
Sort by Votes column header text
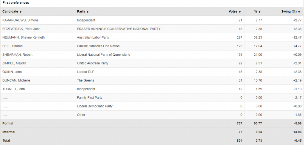(x=233, y=12)
